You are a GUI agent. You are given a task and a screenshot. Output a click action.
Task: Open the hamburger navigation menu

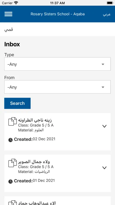(9, 14)
